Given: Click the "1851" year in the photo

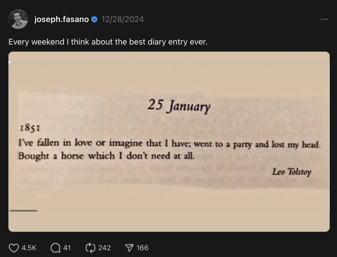Looking at the screenshot, I should pos(30,128).
